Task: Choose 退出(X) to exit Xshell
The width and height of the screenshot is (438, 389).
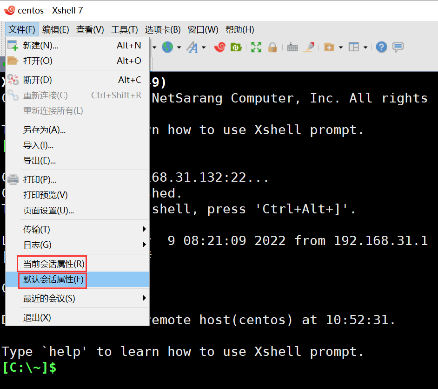Action: (78, 317)
